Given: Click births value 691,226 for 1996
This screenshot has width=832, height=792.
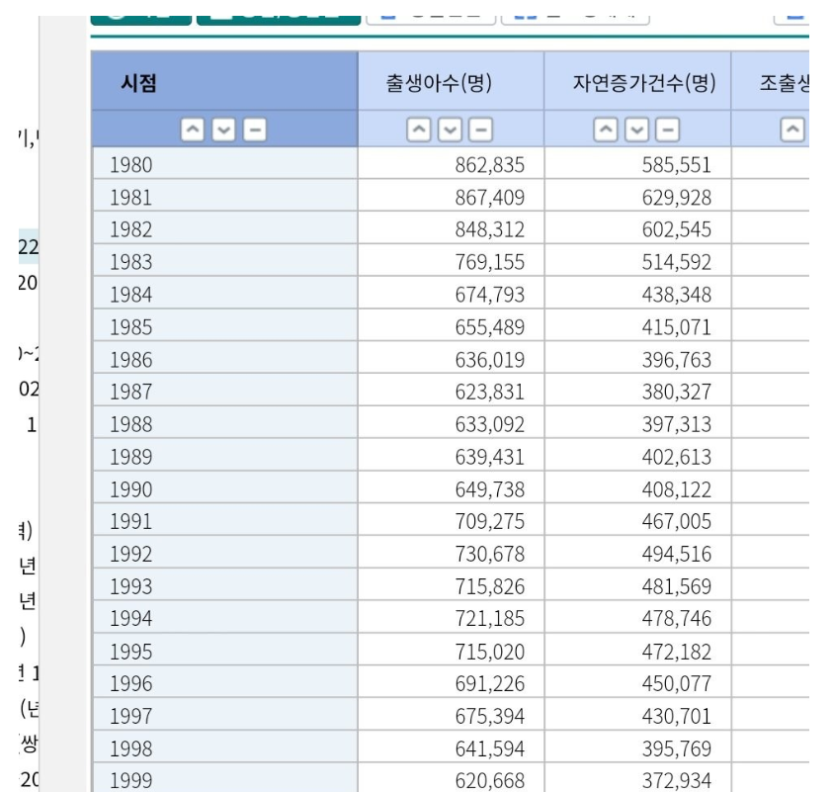Looking at the screenshot, I should coord(490,683).
